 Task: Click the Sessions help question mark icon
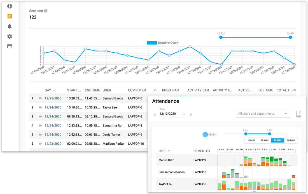pyautogui.click(x=46, y=11)
